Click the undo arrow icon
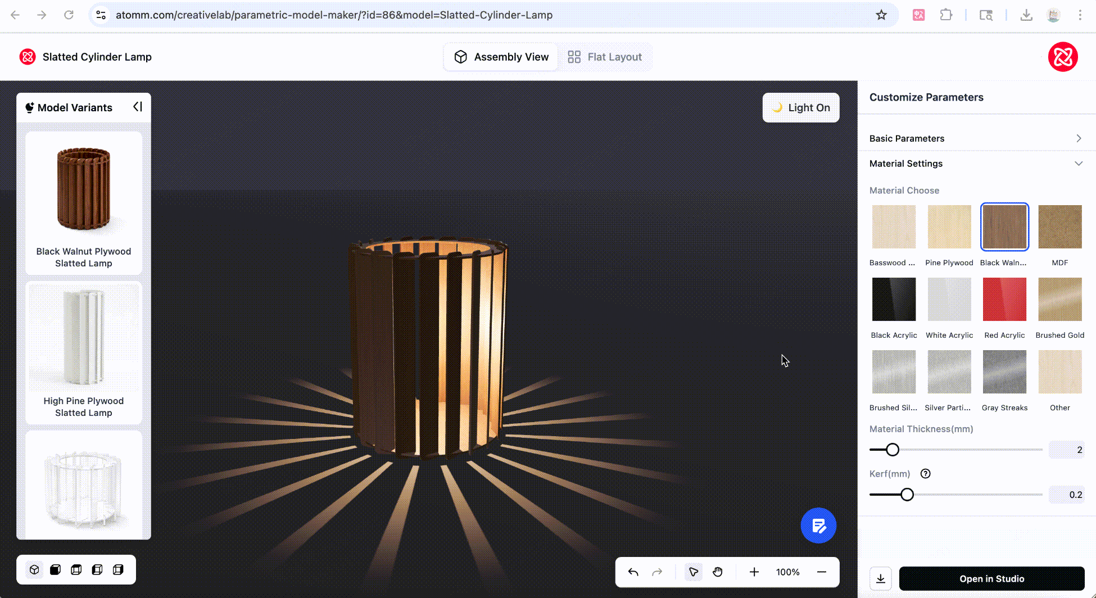This screenshot has height=598, width=1096. pyautogui.click(x=633, y=572)
